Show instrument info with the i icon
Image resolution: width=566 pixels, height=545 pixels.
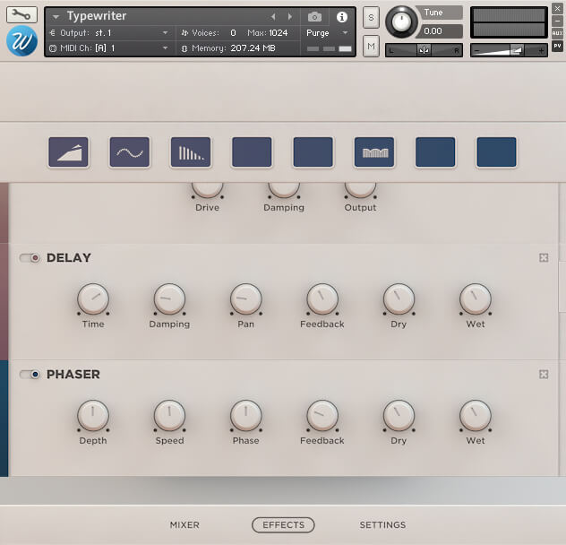(x=341, y=17)
